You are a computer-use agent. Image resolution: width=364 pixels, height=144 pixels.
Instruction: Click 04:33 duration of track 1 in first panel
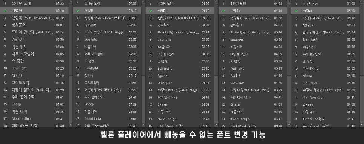[x=60, y=3]
